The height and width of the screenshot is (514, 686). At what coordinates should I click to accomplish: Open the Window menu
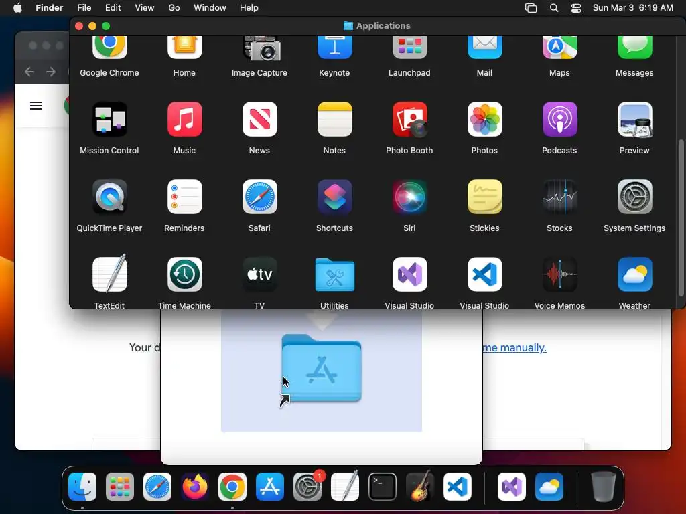click(x=210, y=8)
